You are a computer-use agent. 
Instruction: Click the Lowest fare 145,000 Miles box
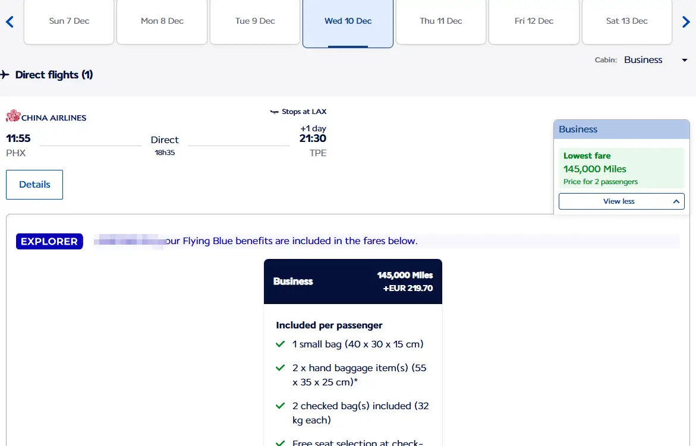coord(622,169)
